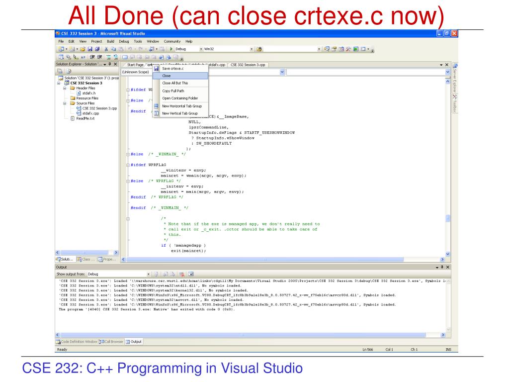This screenshot has height=382, width=509.
Task: Switch to the Start Page tab
Action: click(x=135, y=65)
